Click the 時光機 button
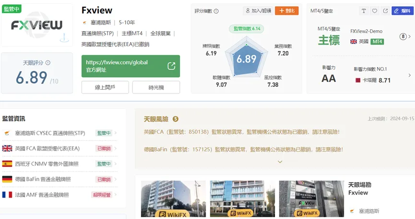415x219 pixels. [x=156, y=87]
